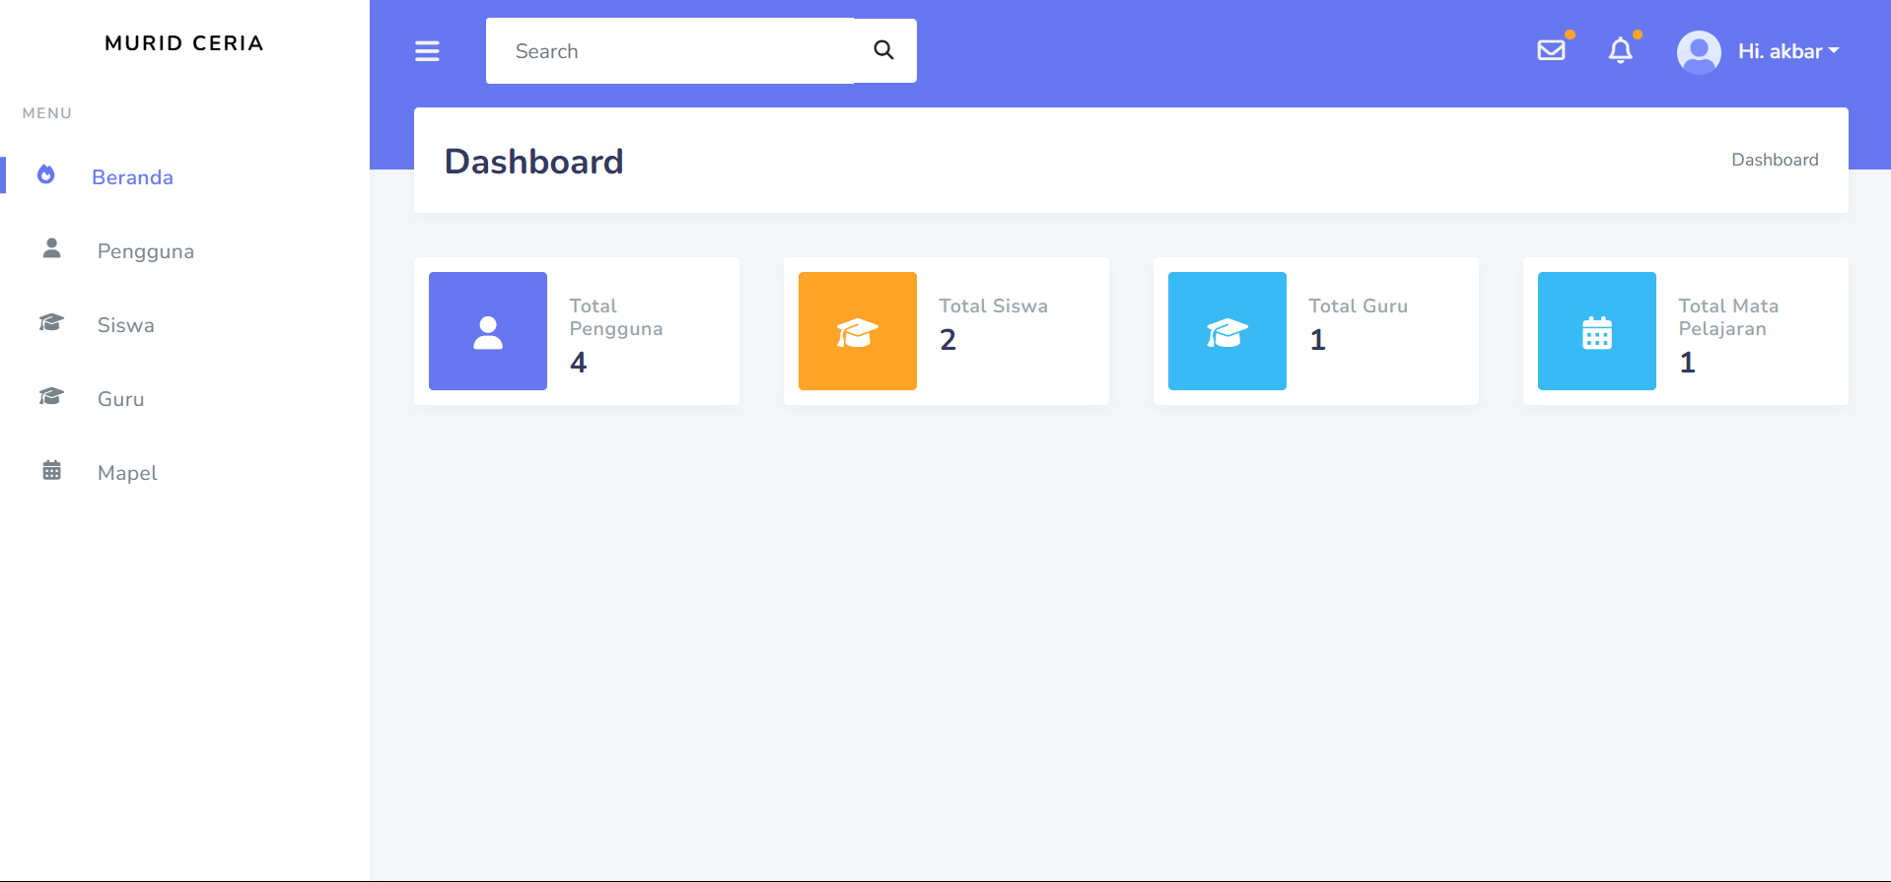Click the Total Pengguna label text
1891x882 pixels.
click(616, 317)
